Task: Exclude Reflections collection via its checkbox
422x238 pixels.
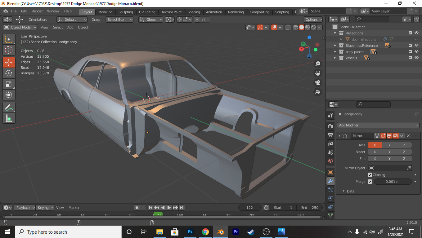Action: coord(410,33)
